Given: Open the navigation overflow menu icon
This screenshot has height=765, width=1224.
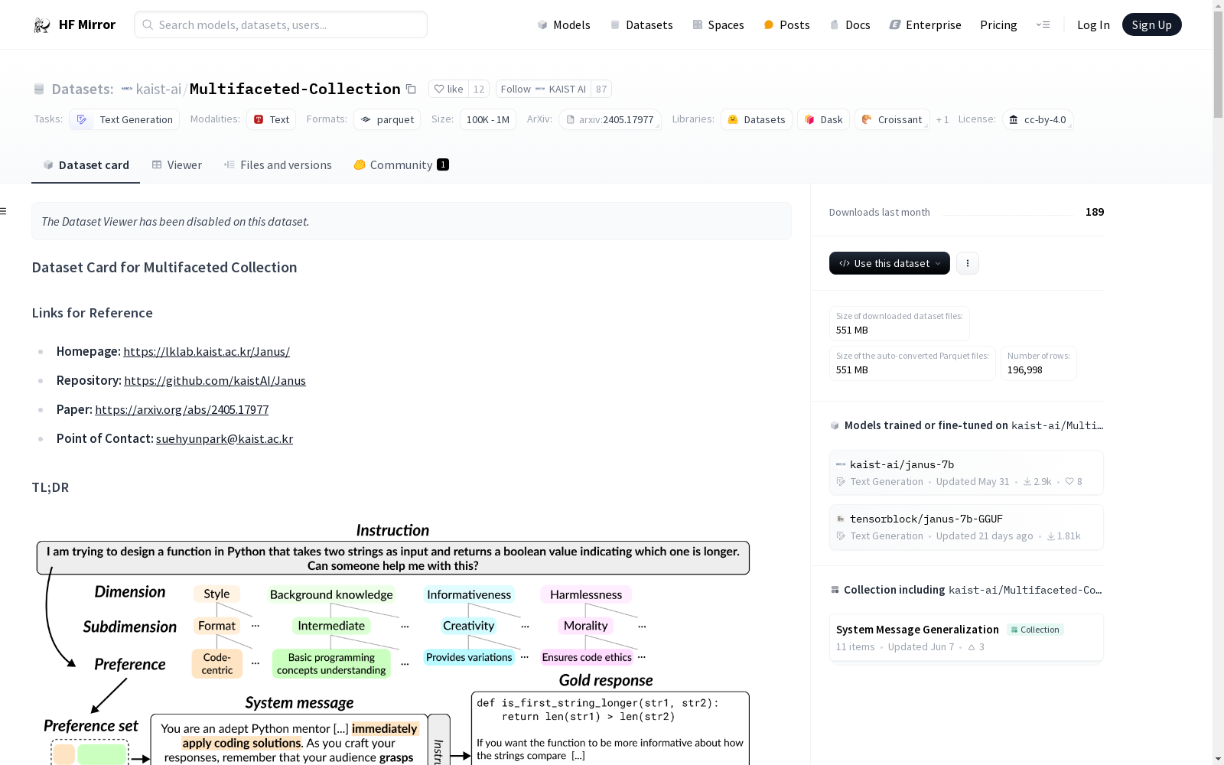Looking at the screenshot, I should 1043,25.
